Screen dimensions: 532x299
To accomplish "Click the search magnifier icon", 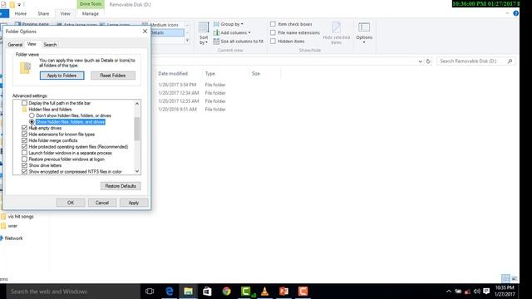I will tap(510, 61).
